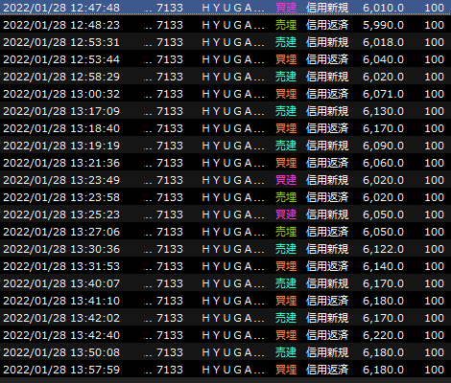Select the timestamp 2022/01/28 12:47:48
Screen dimensions: 451x383
61,8
